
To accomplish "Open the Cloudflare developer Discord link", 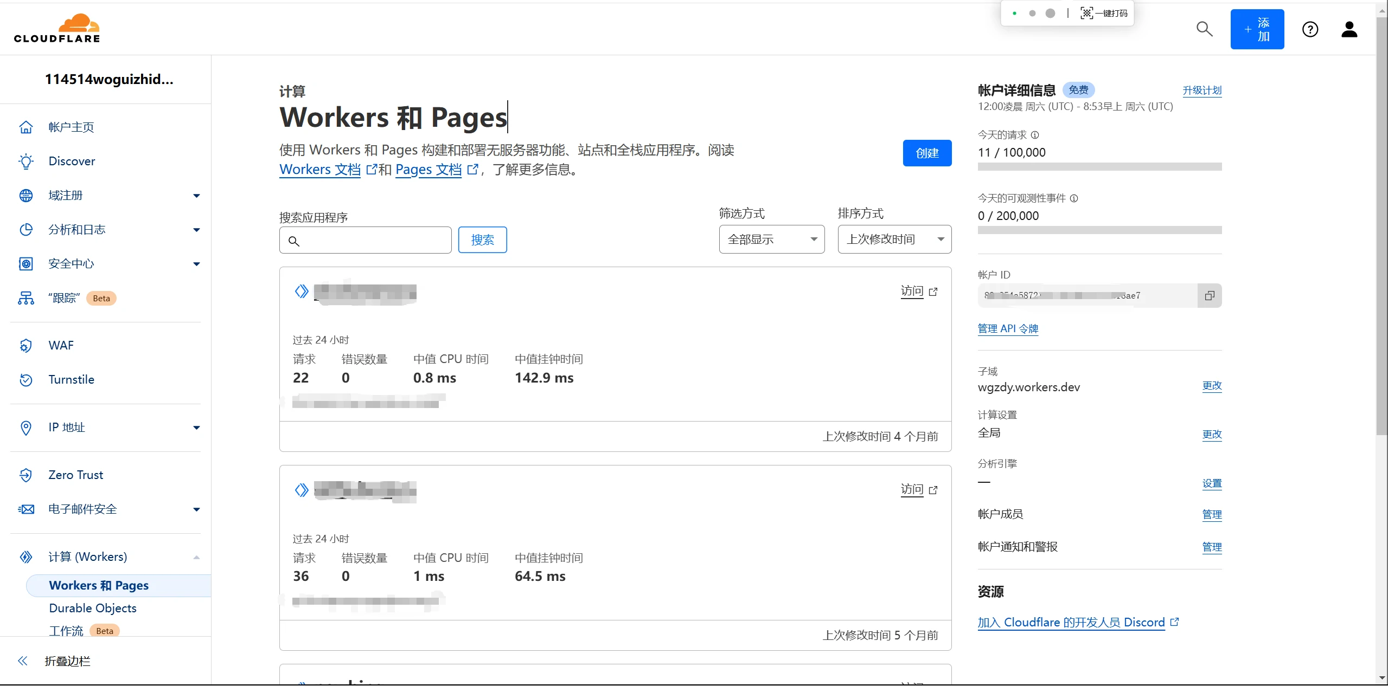I will pyautogui.click(x=1078, y=623).
